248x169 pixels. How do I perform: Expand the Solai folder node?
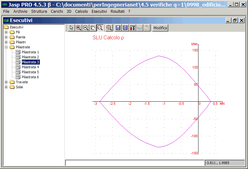(x=6, y=87)
